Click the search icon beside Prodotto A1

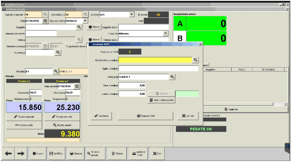(55, 71)
